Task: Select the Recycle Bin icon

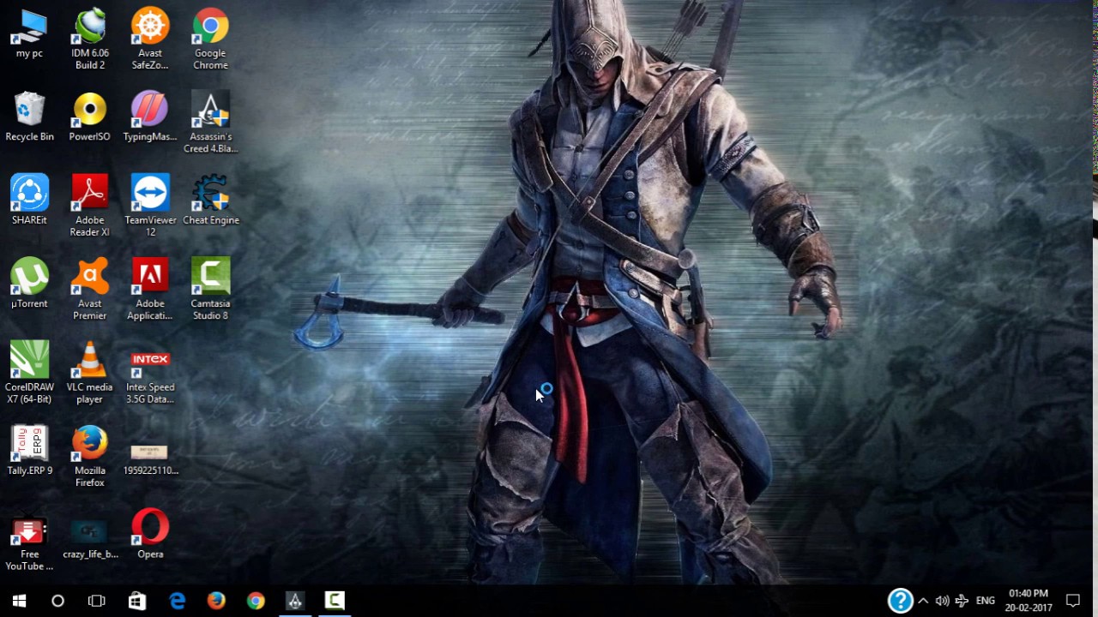Action: (29, 117)
